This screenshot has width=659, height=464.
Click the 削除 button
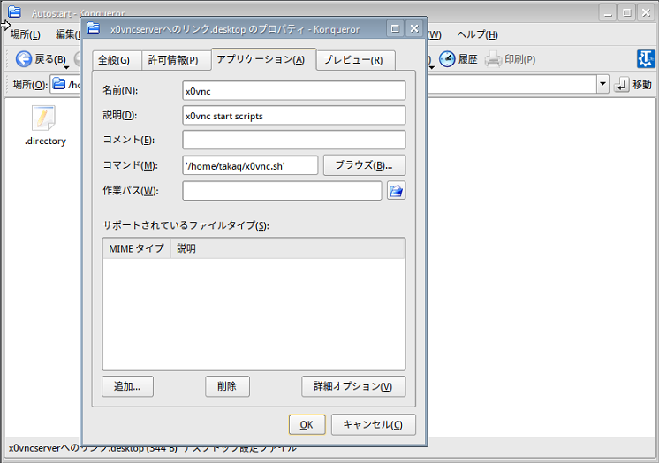tap(227, 386)
